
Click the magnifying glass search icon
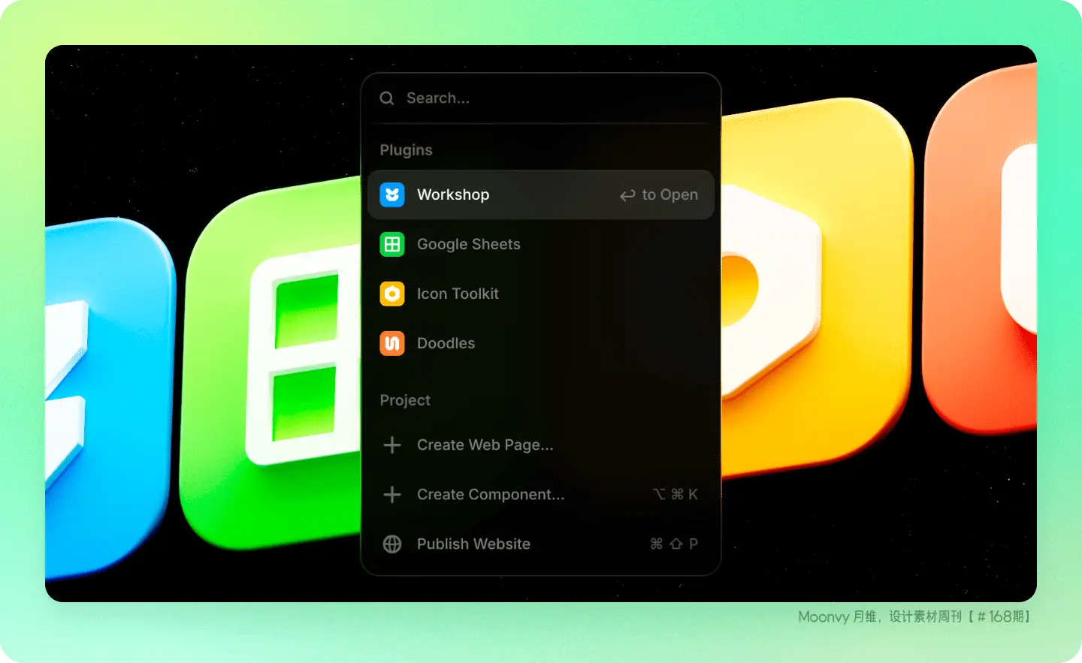pos(387,98)
